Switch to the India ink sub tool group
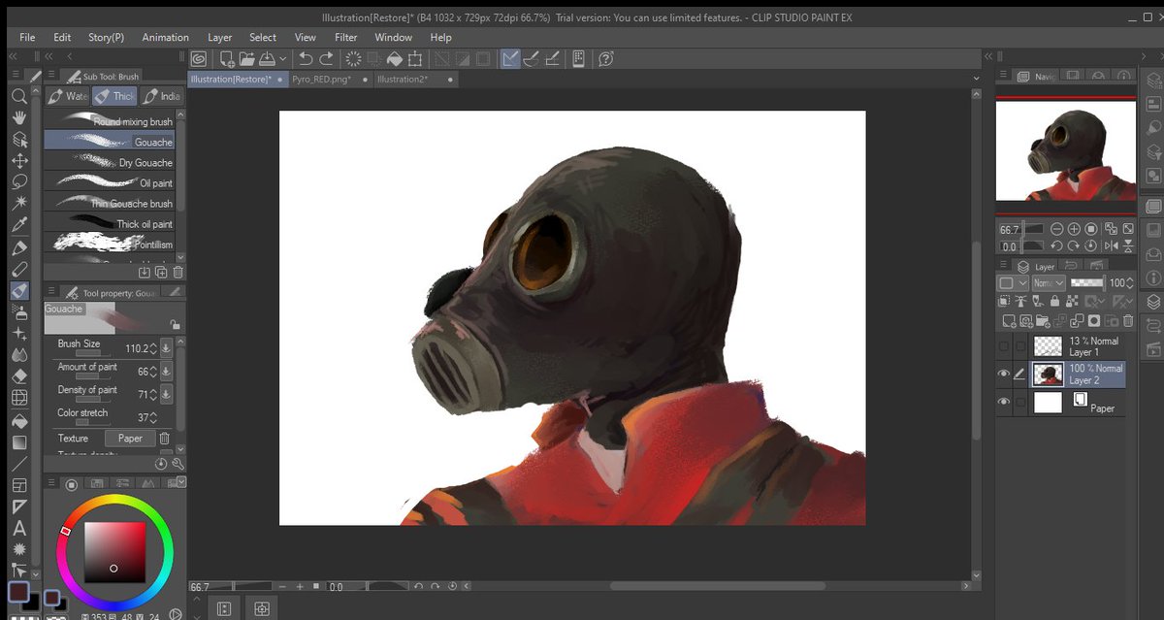Screen dimensions: 1164x620 click(162, 96)
